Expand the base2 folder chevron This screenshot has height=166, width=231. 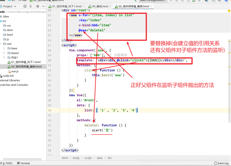click(4, 53)
